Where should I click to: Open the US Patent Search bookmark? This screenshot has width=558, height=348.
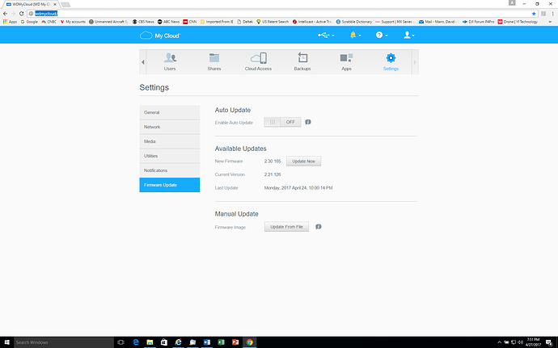point(273,22)
